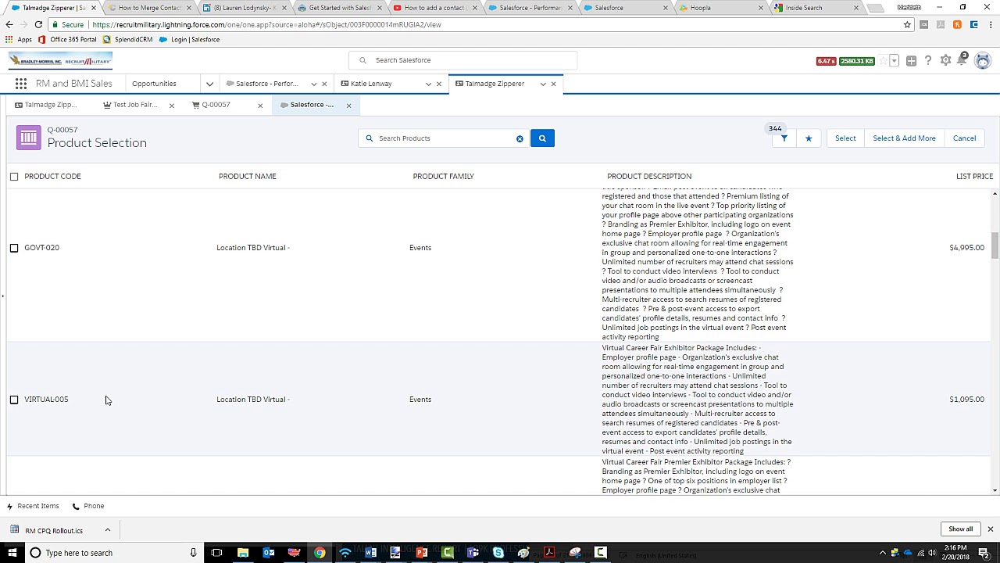Viewport: 1000px width, 563px height.
Task: Click the orange Chrome extension icon
Action: tap(957, 24)
